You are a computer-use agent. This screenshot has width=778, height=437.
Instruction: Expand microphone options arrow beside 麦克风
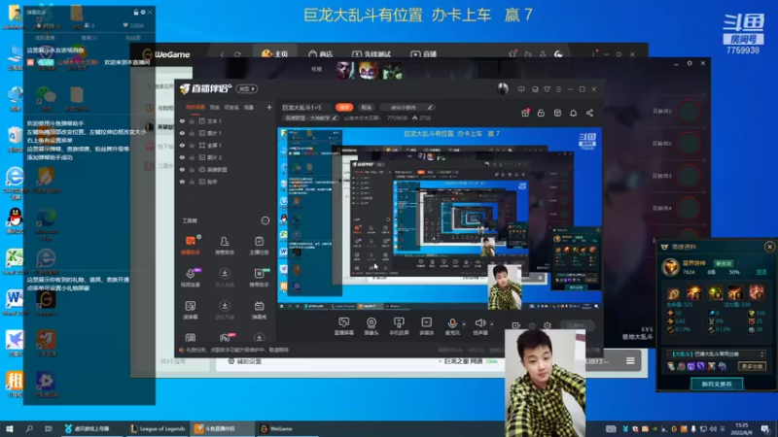click(x=464, y=324)
